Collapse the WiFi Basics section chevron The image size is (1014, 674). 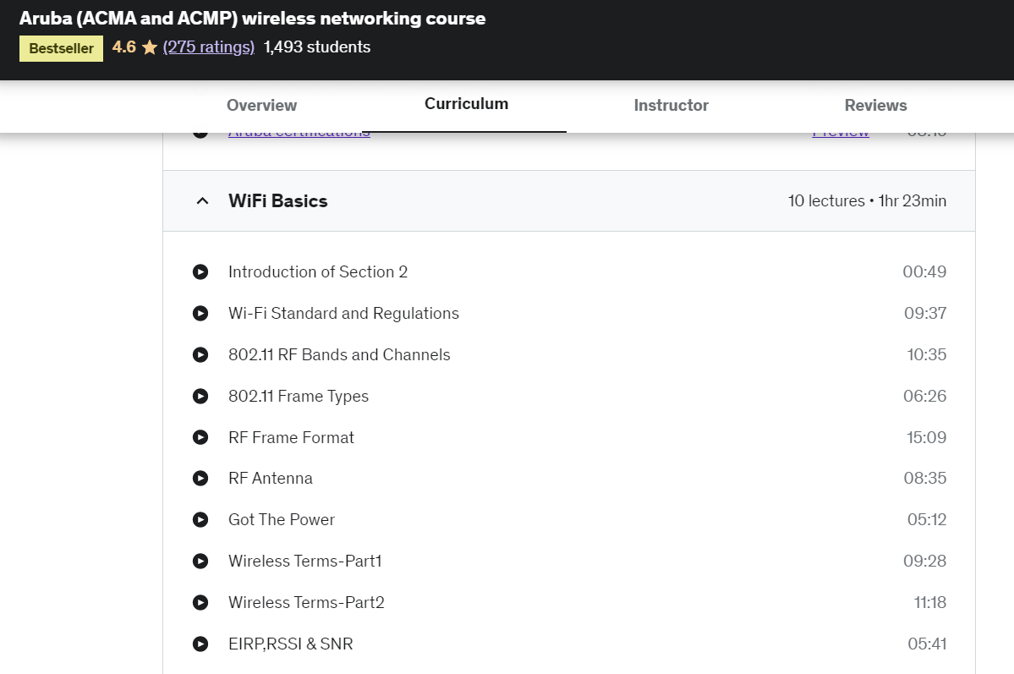tap(202, 201)
